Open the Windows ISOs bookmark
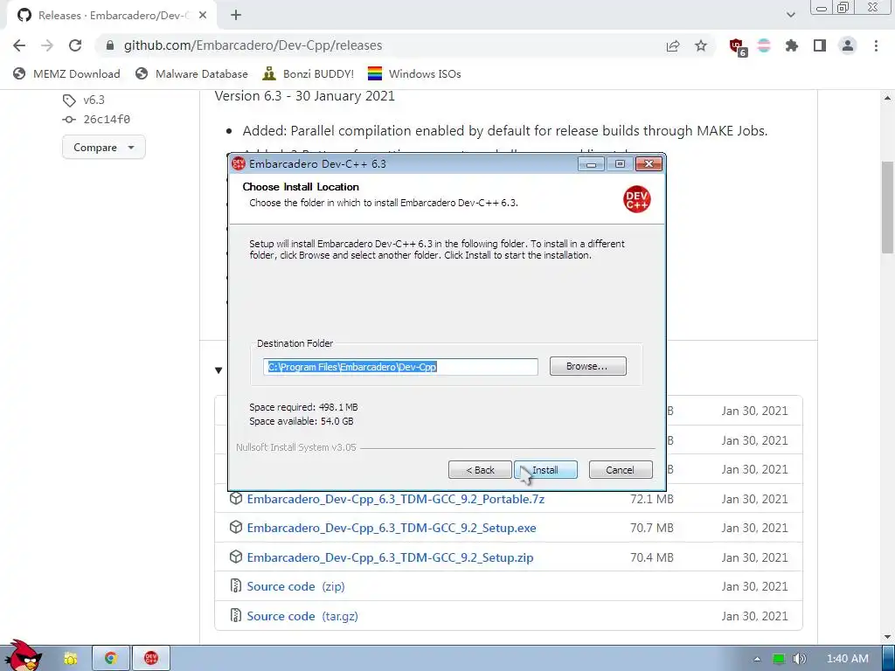This screenshot has width=895, height=671. [414, 73]
